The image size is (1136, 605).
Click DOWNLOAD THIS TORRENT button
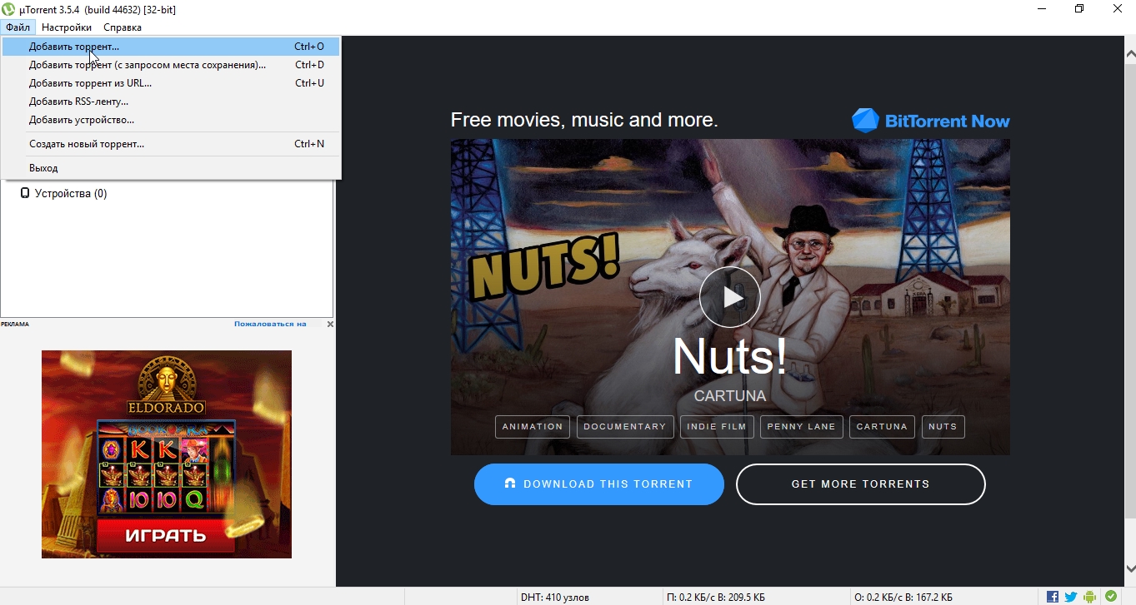pos(599,484)
